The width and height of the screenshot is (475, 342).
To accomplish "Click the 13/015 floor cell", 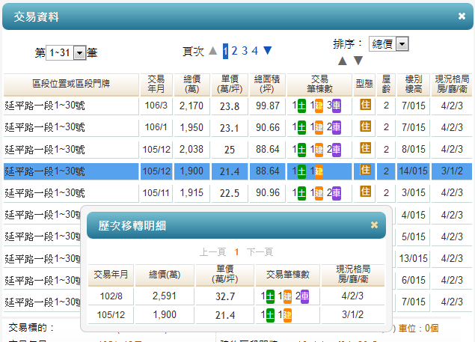I will coord(414,259).
